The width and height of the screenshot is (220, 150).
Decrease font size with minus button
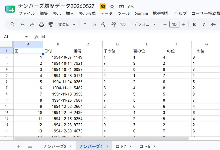click(165, 25)
